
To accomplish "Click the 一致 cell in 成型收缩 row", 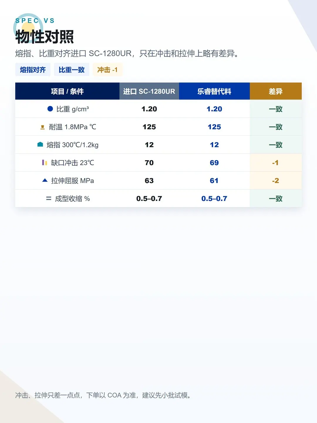I will [x=276, y=199].
